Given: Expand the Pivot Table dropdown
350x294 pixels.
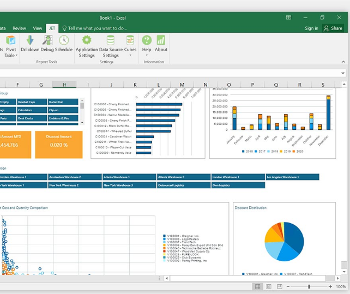Looking at the screenshot, I should 10,55.
